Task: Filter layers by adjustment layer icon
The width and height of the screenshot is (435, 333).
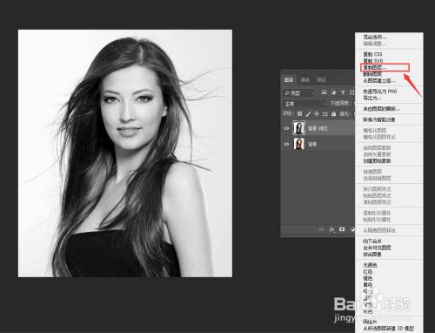Action: point(333,92)
